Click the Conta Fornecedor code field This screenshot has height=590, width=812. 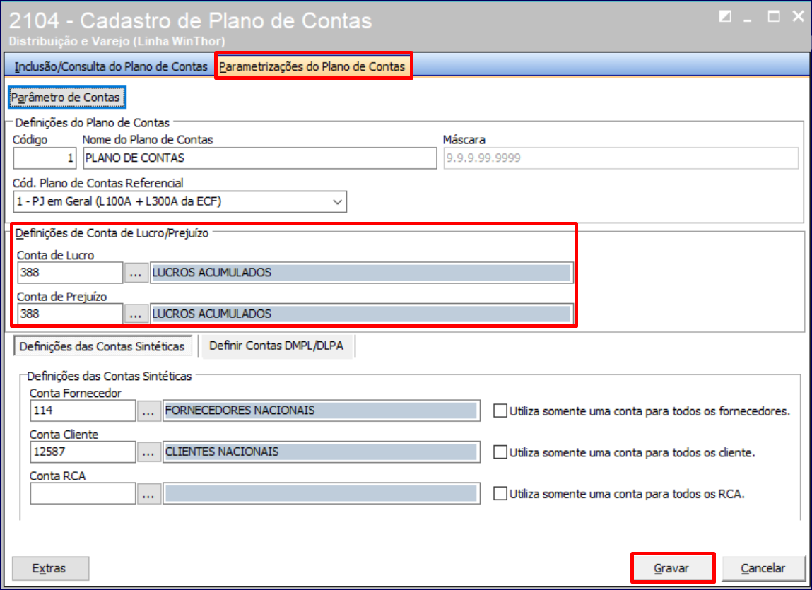(83, 411)
